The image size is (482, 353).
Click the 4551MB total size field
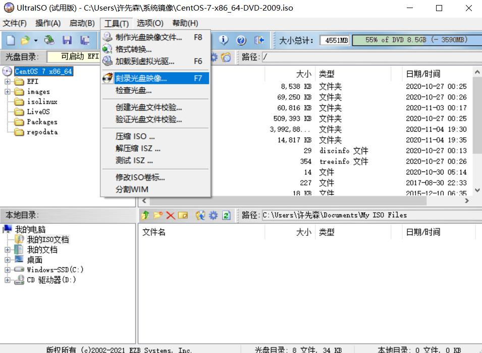pyautogui.click(x=335, y=40)
